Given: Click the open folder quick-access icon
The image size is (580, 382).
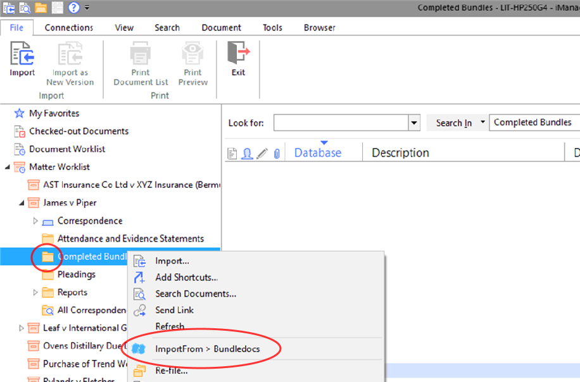Looking at the screenshot, I should tap(41, 8).
